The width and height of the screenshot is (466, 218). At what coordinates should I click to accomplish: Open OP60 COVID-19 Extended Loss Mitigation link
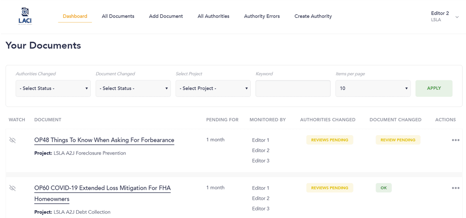point(102,188)
